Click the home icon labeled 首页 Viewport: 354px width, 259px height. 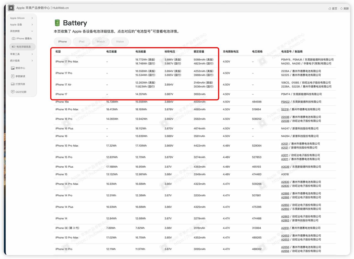[x=330, y=9]
